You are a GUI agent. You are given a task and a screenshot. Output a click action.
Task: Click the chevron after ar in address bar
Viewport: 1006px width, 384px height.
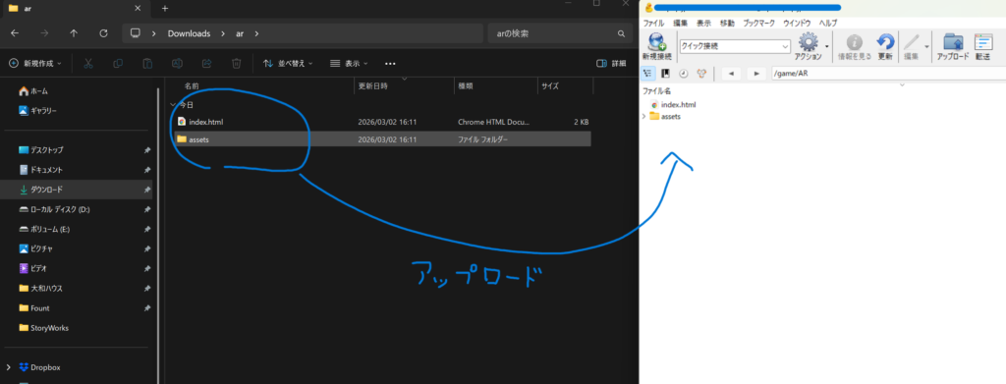point(256,33)
